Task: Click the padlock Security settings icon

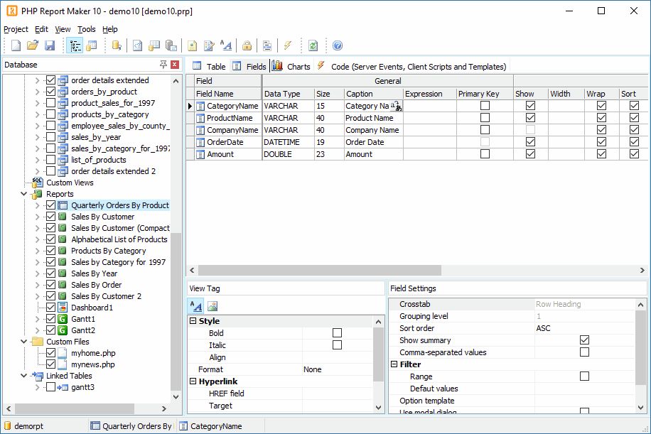Action: (x=246, y=45)
